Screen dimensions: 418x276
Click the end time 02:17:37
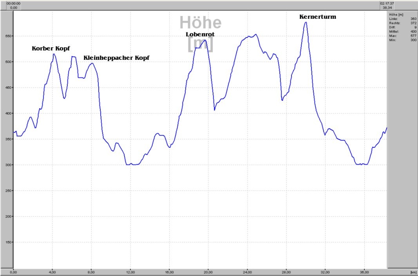click(387, 4)
